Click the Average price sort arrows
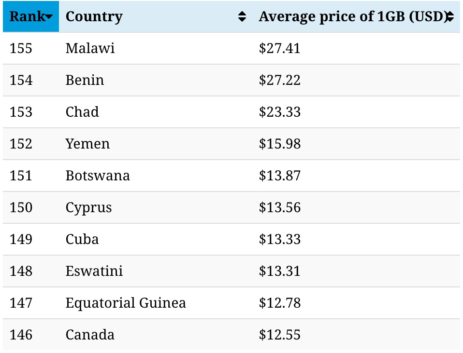 449,17
